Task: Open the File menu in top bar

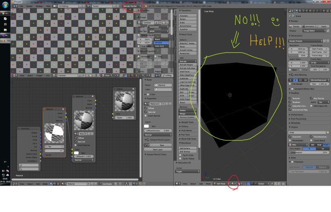Action: point(22,6)
